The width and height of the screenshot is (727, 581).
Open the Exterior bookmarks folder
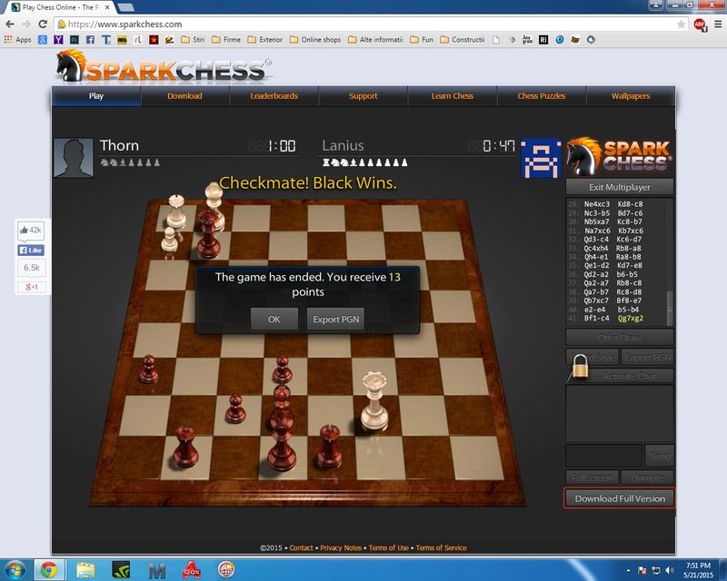[x=264, y=40]
